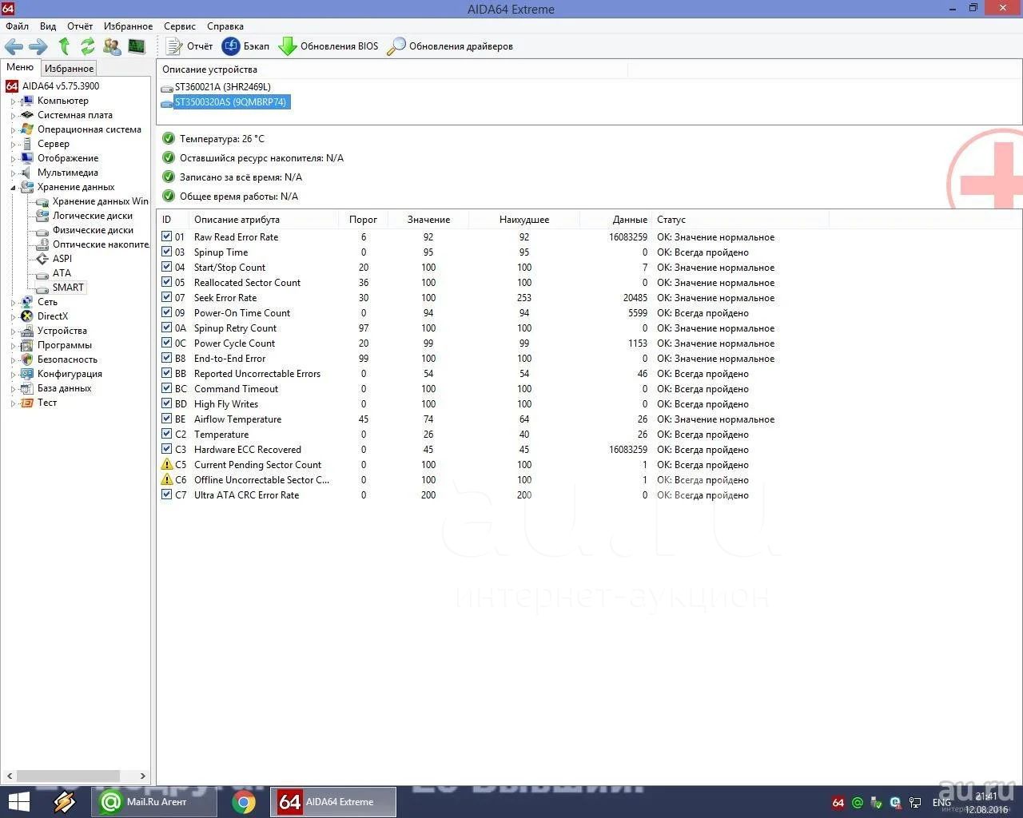Click the Back navigation arrow
The height and width of the screenshot is (818, 1023).
click(x=14, y=46)
